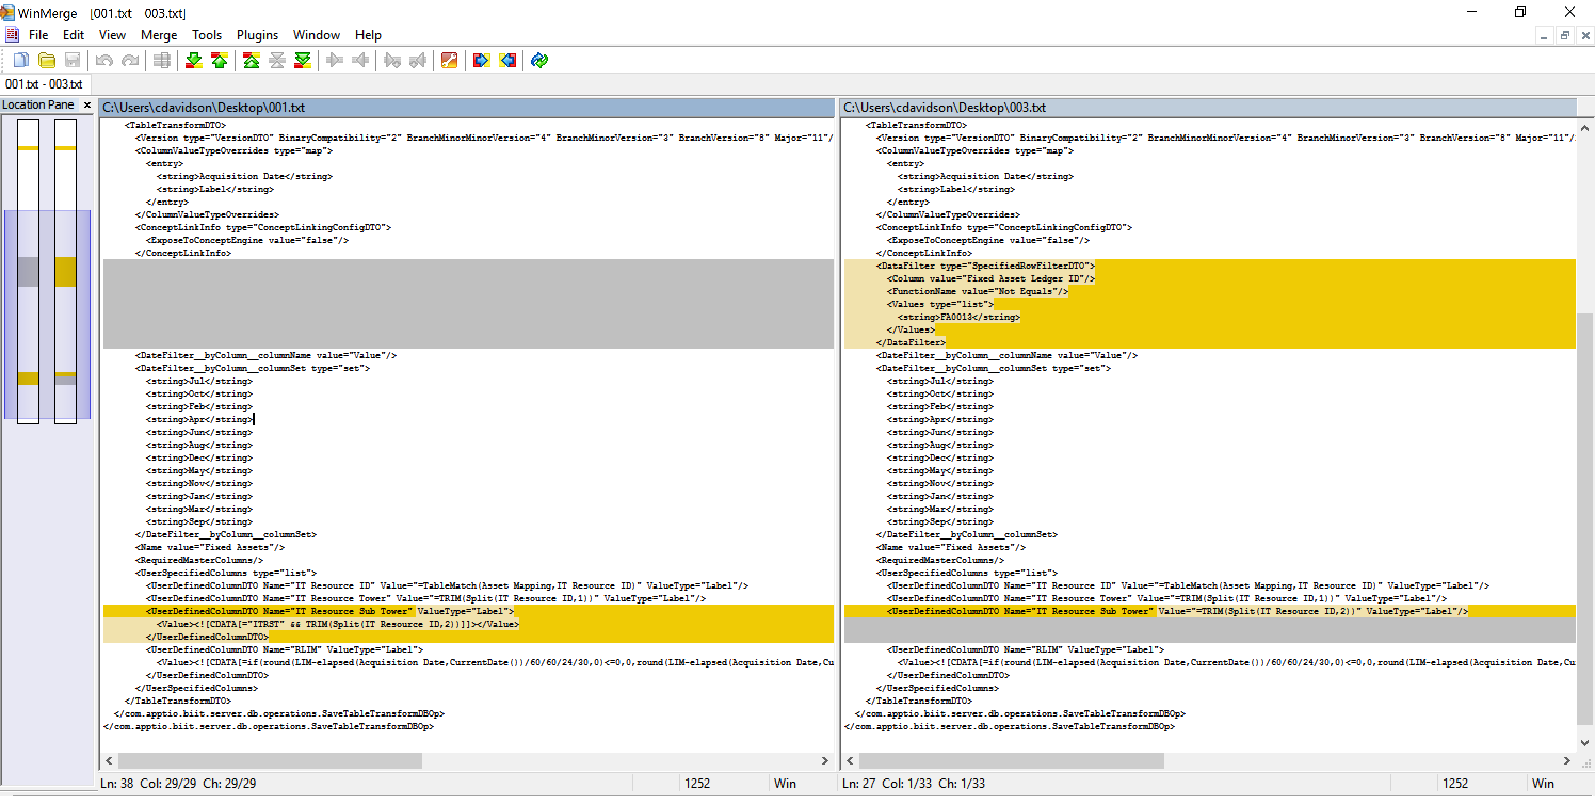
Task: Jump to Previous Difference with green up arrow
Action: (220, 60)
